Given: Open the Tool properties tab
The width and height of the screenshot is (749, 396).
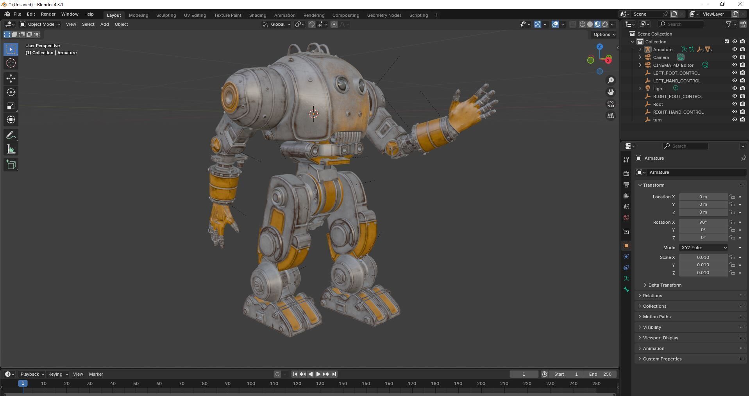Looking at the screenshot, I should coord(626,159).
